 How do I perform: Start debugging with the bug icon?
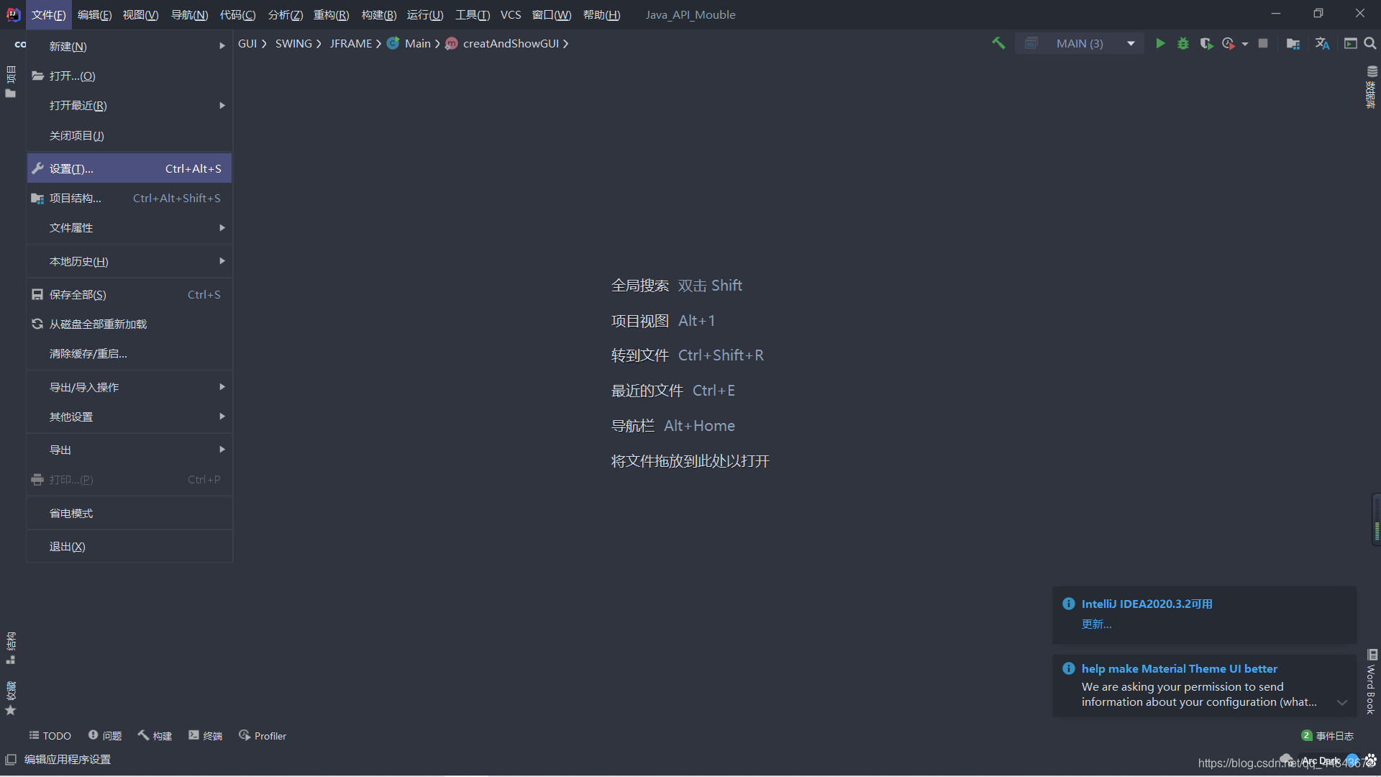point(1183,43)
